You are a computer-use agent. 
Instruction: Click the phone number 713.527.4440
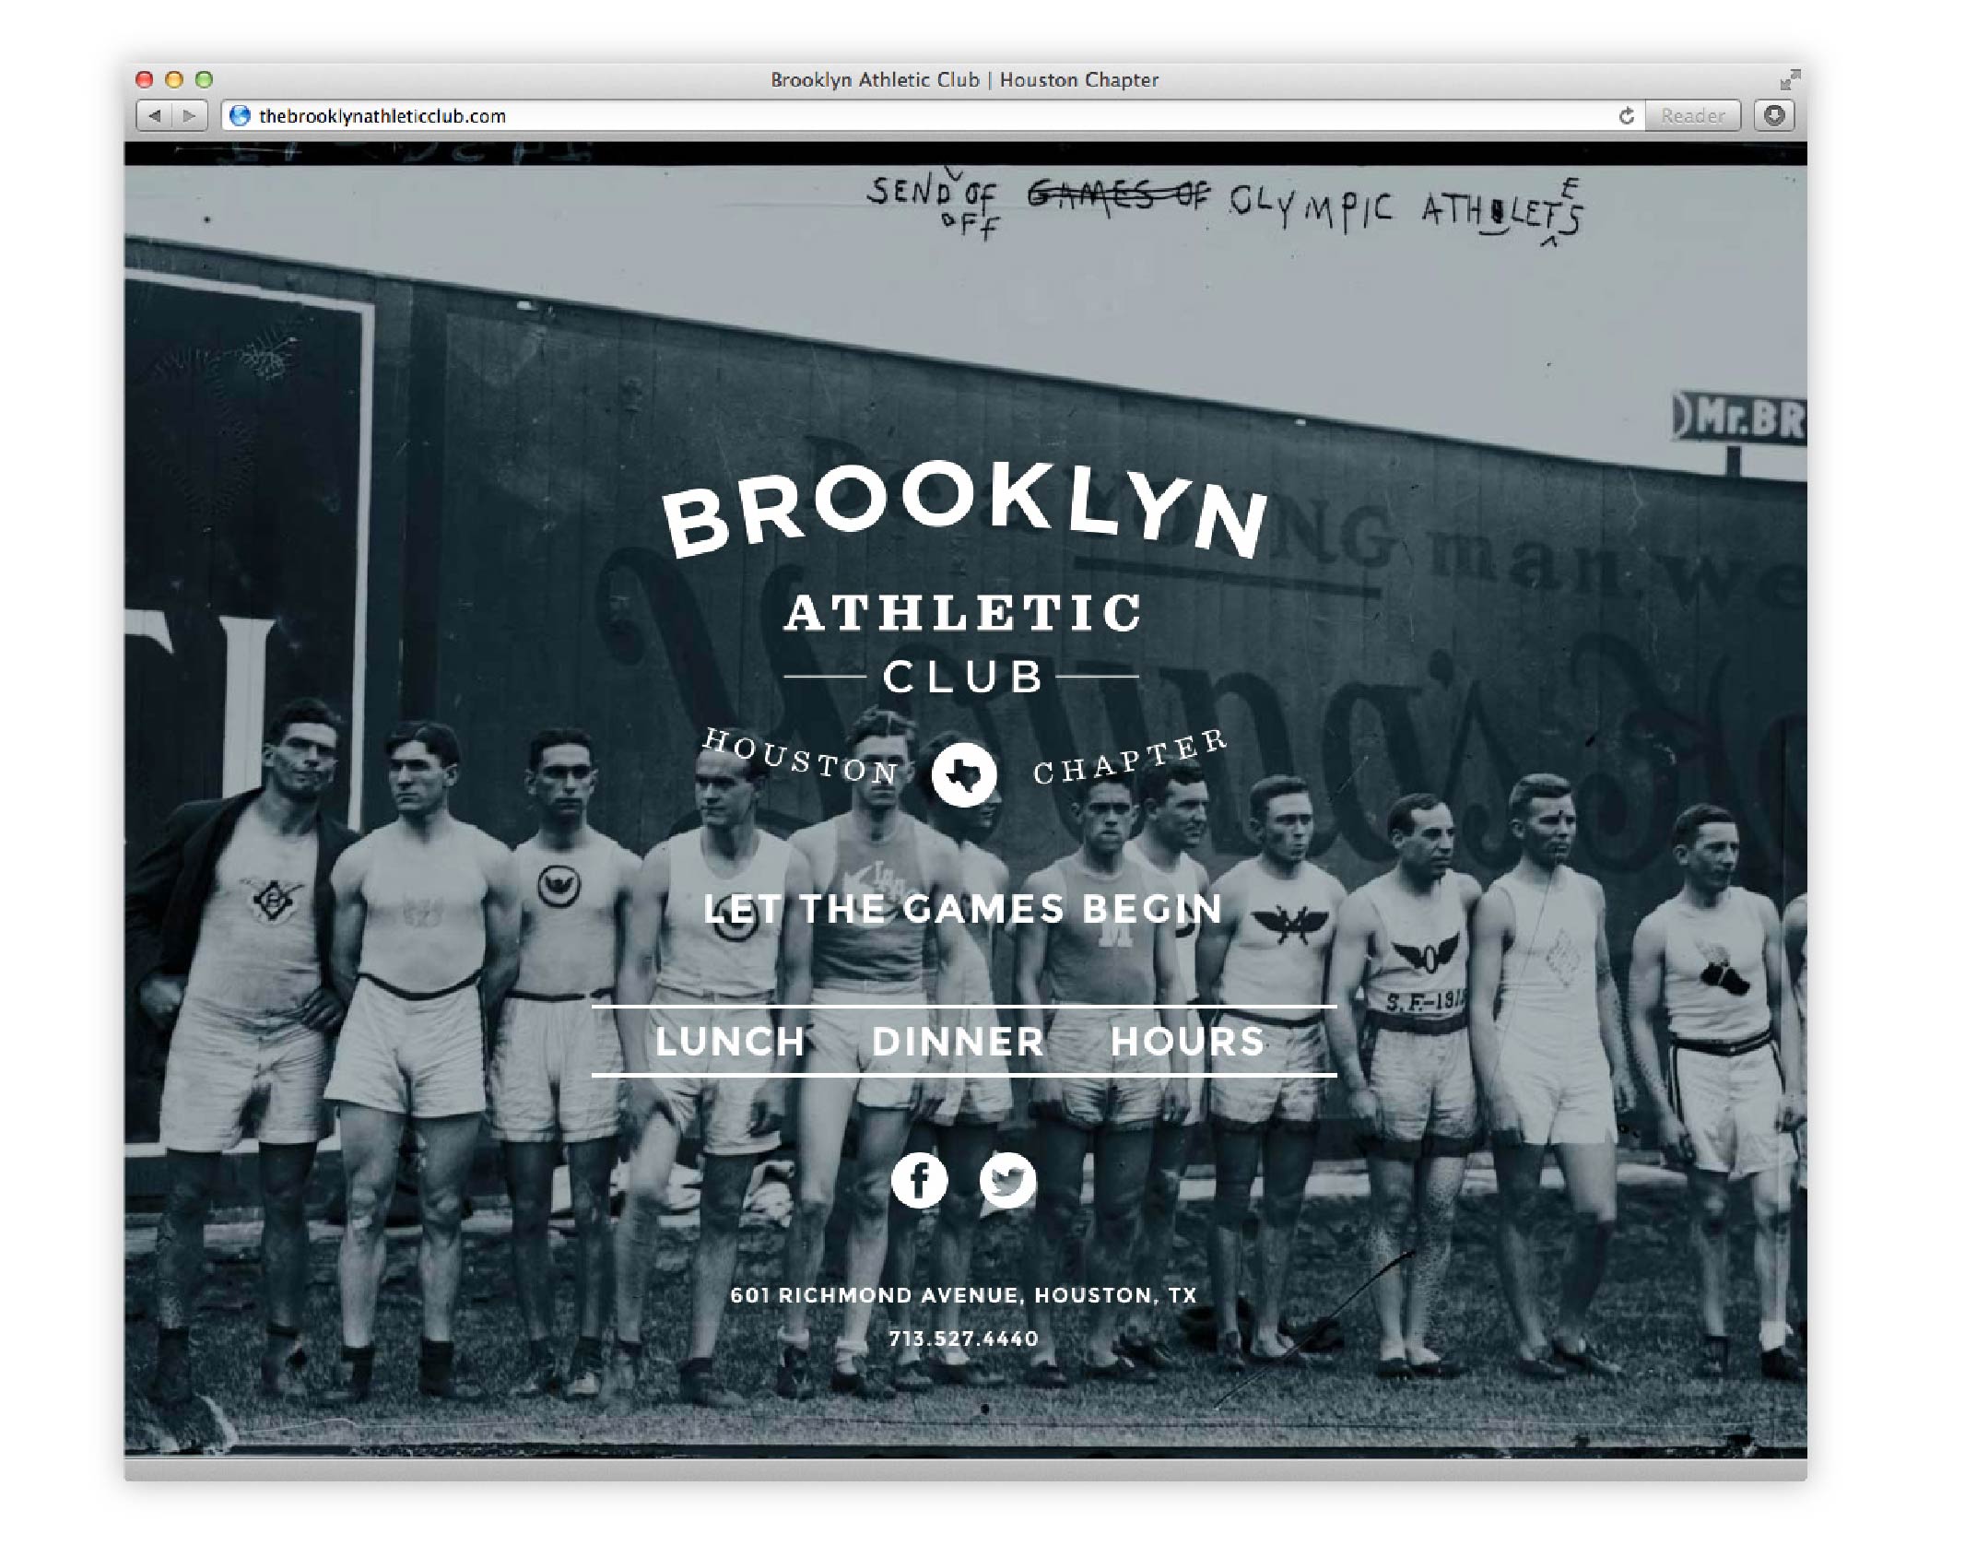(963, 1339)
